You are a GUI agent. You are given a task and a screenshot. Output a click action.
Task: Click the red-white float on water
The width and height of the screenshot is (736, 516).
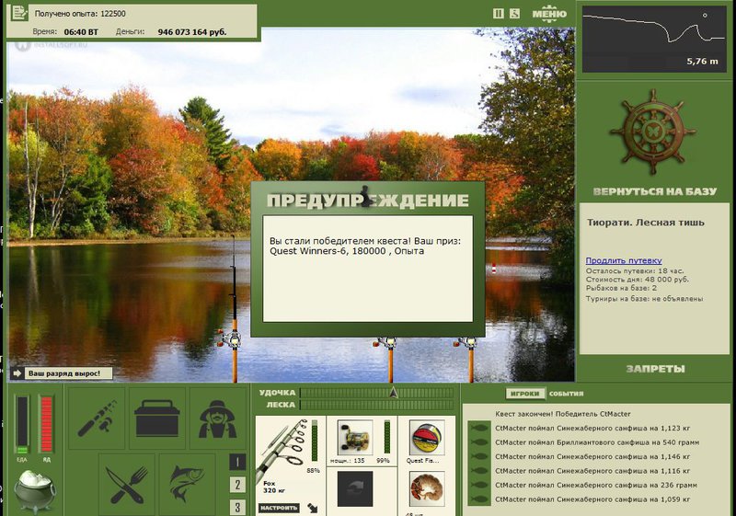pos(493,269)
